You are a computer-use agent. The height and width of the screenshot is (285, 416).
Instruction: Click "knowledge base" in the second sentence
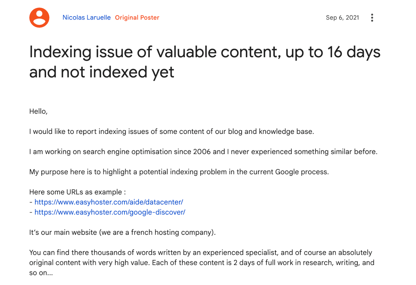(x=286, y=132)
